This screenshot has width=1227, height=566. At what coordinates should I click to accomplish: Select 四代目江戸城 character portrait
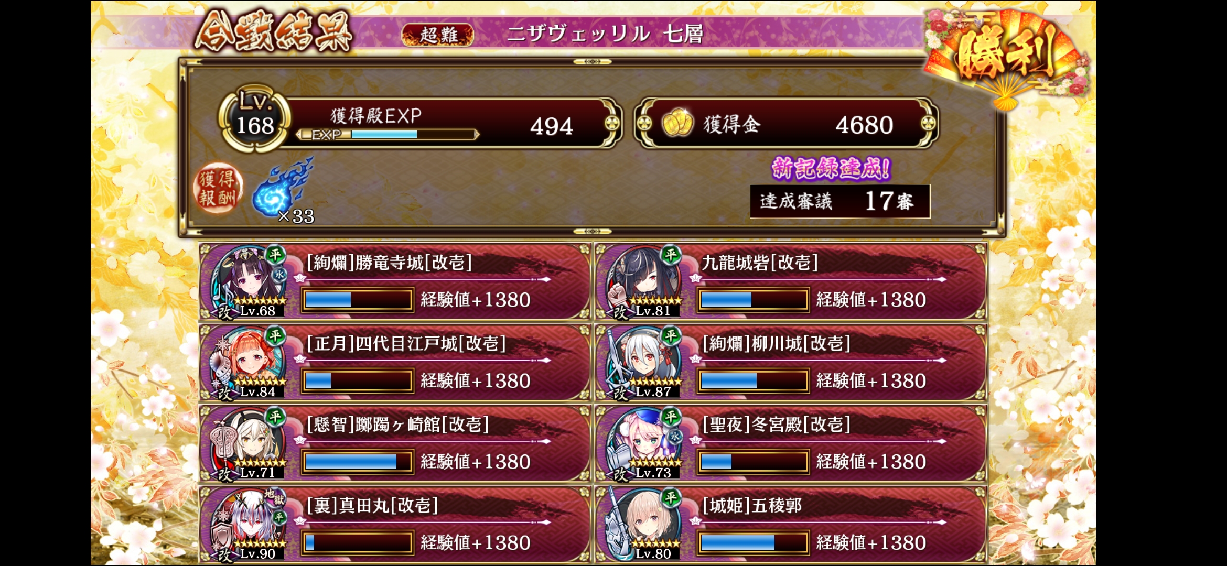(249, 362)
